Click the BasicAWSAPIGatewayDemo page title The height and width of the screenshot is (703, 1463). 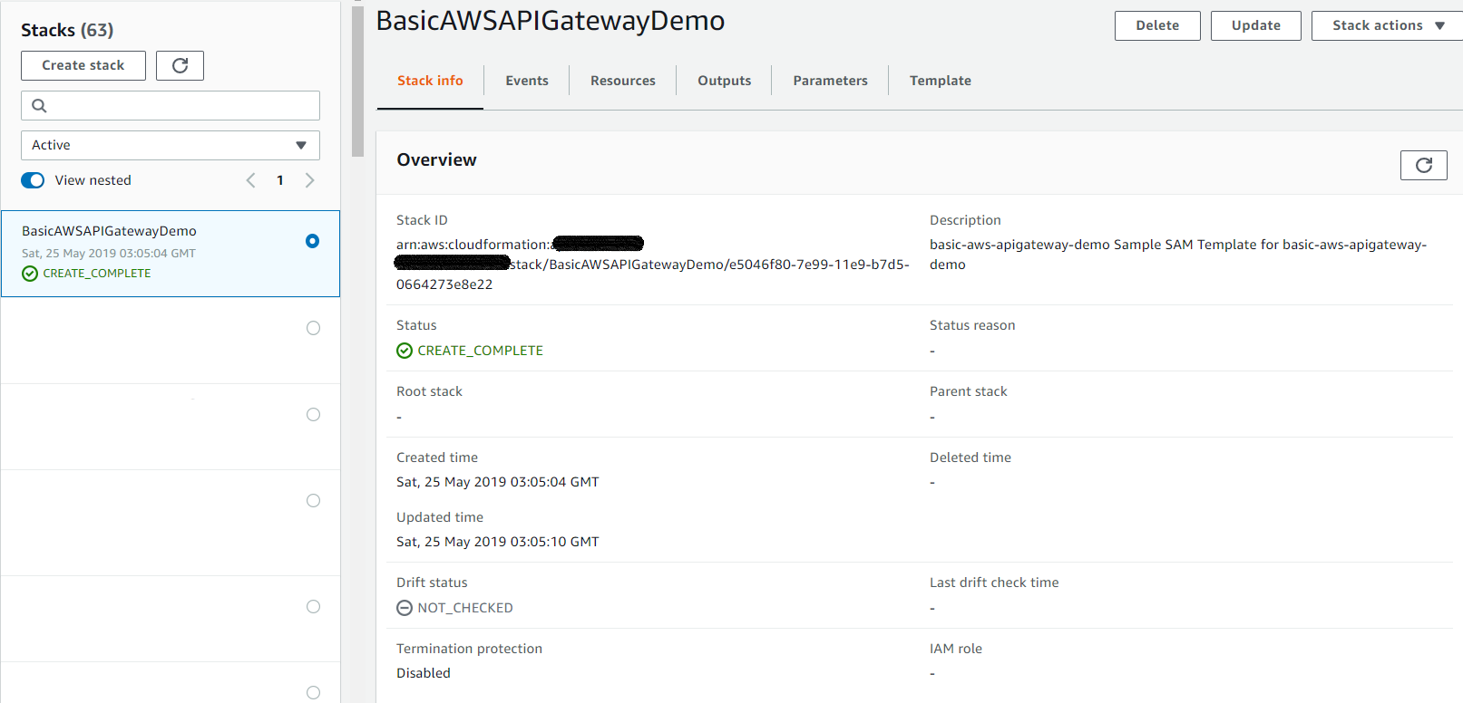pos(551,20)
